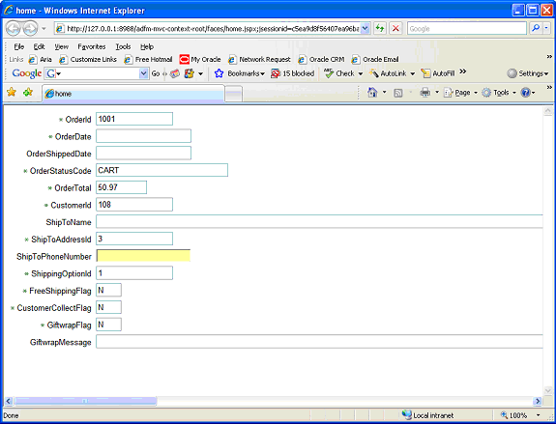
Task: Click the Favorites Center star icon
Action: pos(12,92)
